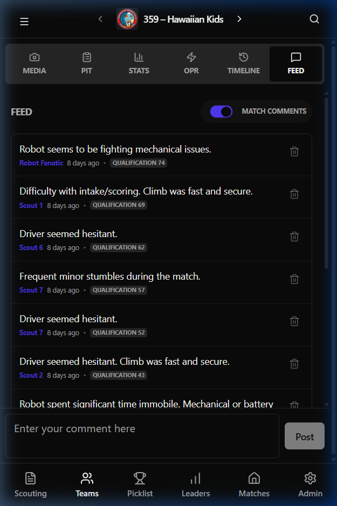
Task: Click the search magnifier icon
Action: (314, 18)
